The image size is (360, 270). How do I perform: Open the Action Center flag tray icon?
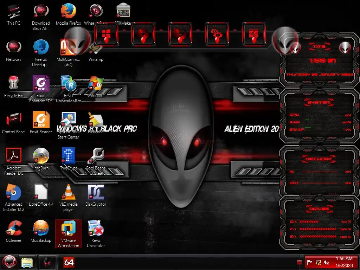310,262
